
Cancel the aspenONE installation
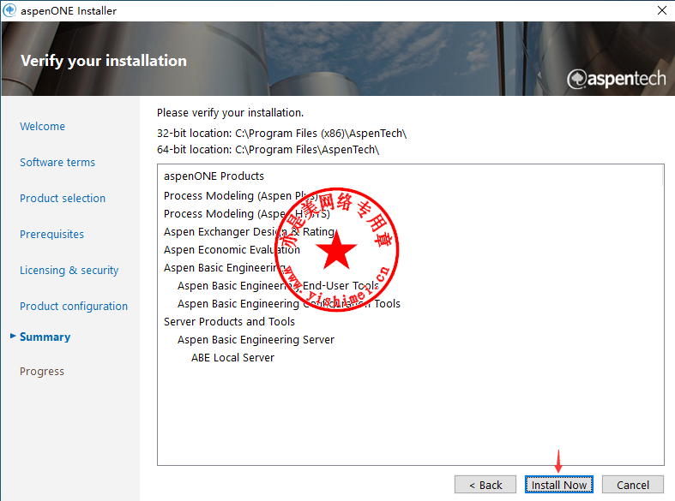632,485
